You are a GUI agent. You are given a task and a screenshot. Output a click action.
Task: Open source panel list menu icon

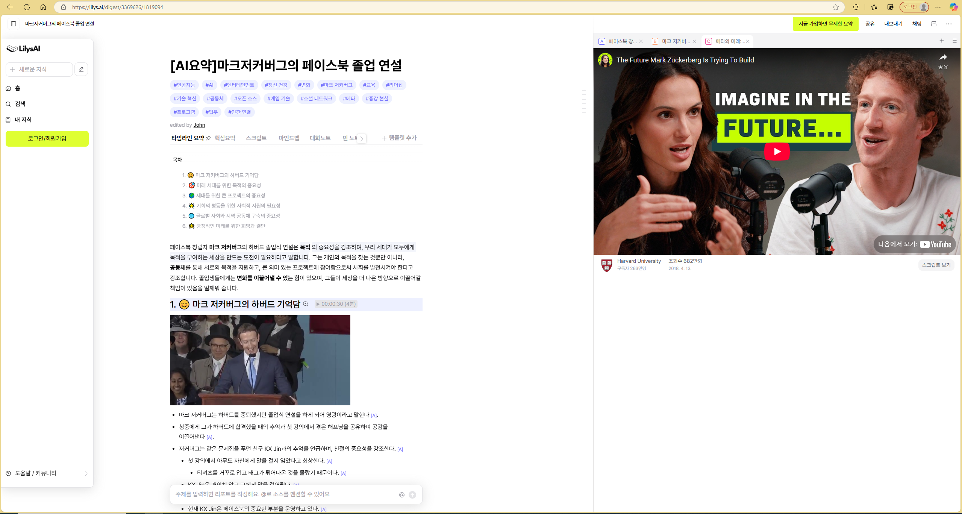coord(954,41)
